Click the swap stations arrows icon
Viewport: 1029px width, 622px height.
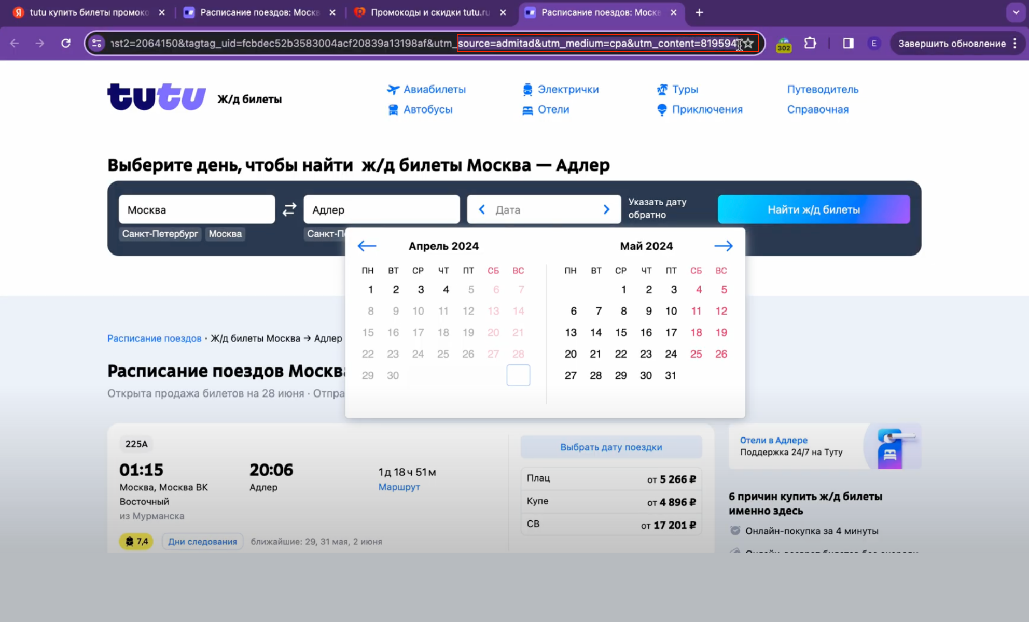[x=289, y=209]
